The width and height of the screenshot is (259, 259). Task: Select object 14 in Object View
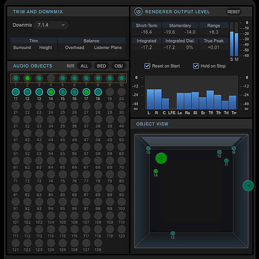156,171
